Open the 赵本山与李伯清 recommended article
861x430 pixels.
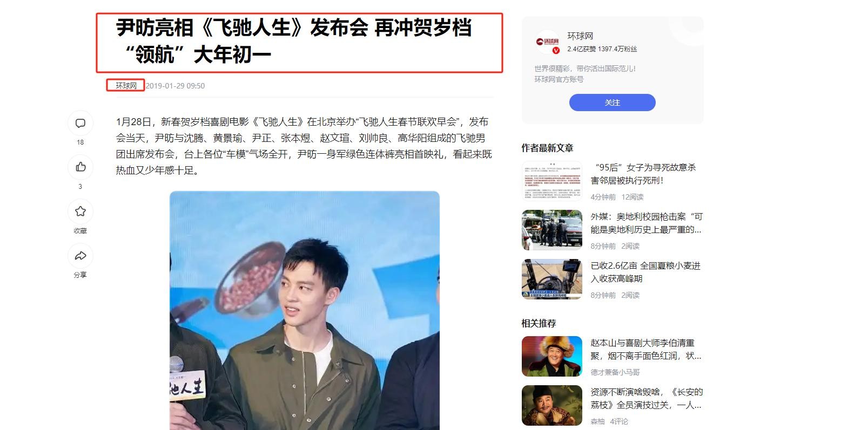(646, 349)
